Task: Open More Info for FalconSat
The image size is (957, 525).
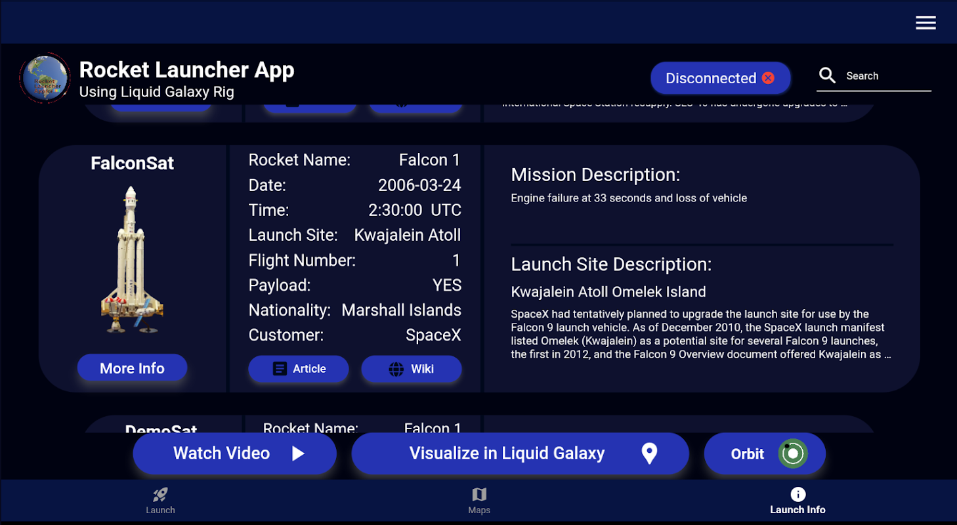Action: pos(132,368)
